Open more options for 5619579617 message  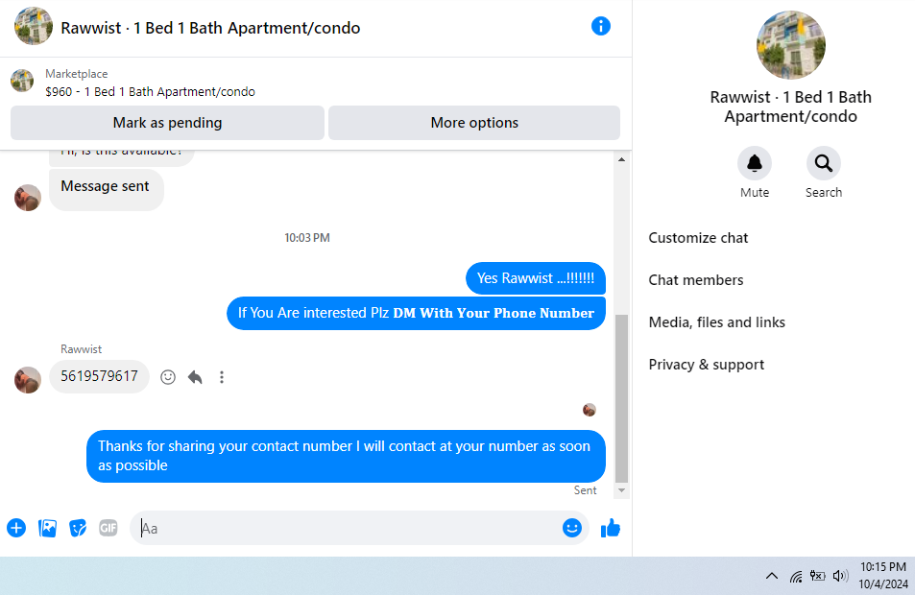tap(222, 377)
